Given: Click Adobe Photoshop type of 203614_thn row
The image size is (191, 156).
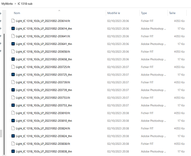Looking at the screenshot, I should (x=153, y=28).
